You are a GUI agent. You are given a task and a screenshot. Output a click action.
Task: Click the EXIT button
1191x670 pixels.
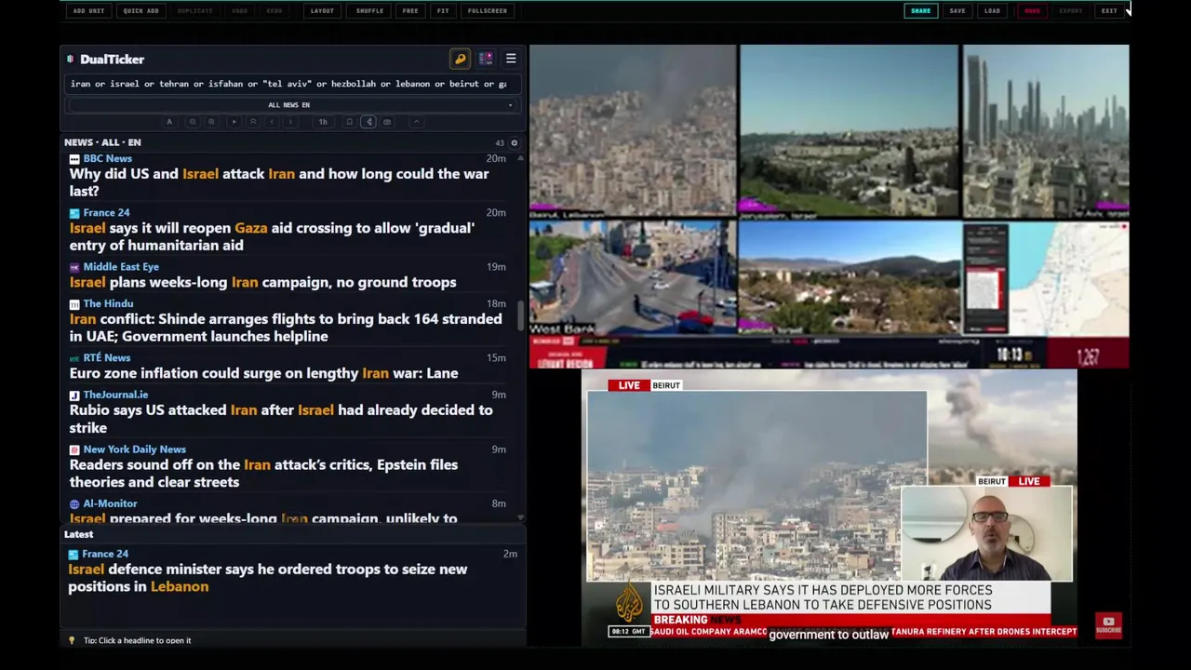pos(1109,11)
